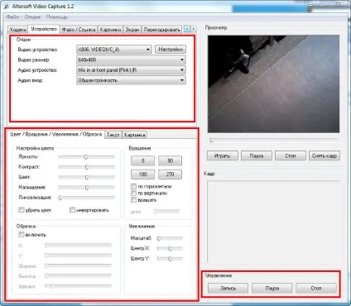The image size is (351, 306).
Task: Select the Устройство tab
Action: click(x=44, y=29)
